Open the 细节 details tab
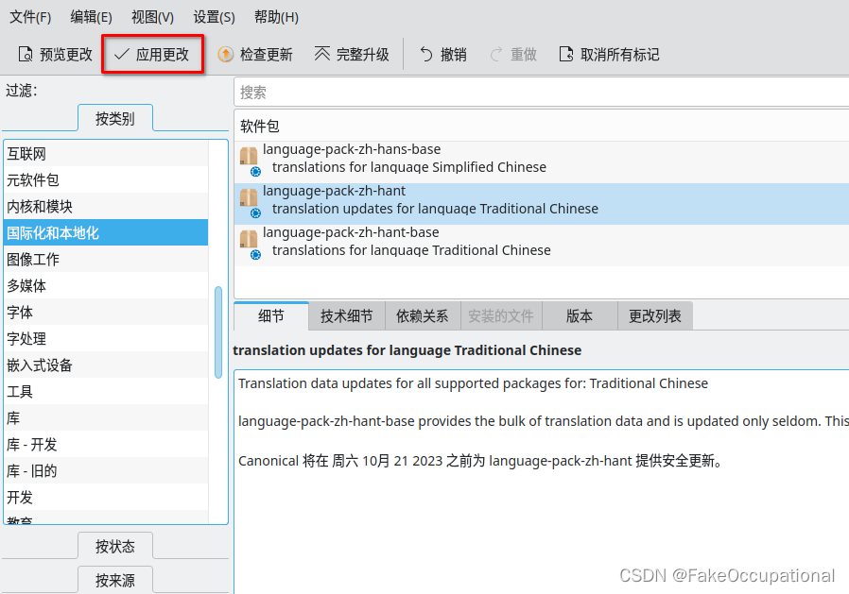The height and width of the screenshot is (594, 849). 271,316
